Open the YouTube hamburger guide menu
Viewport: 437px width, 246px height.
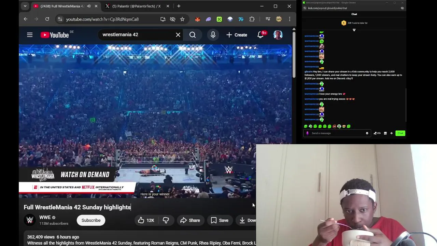pyautogui.click(x=30, y=35)
